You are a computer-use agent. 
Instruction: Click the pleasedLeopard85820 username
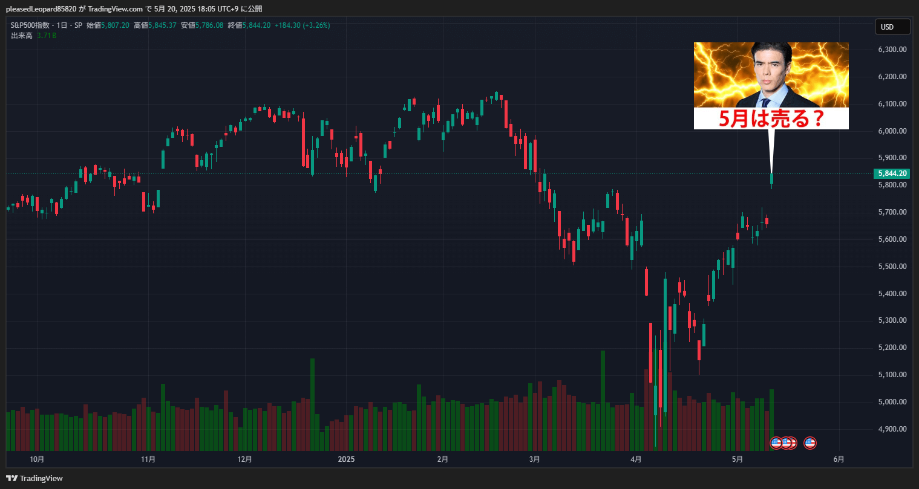pyautogui.click(x=41, y=9)
